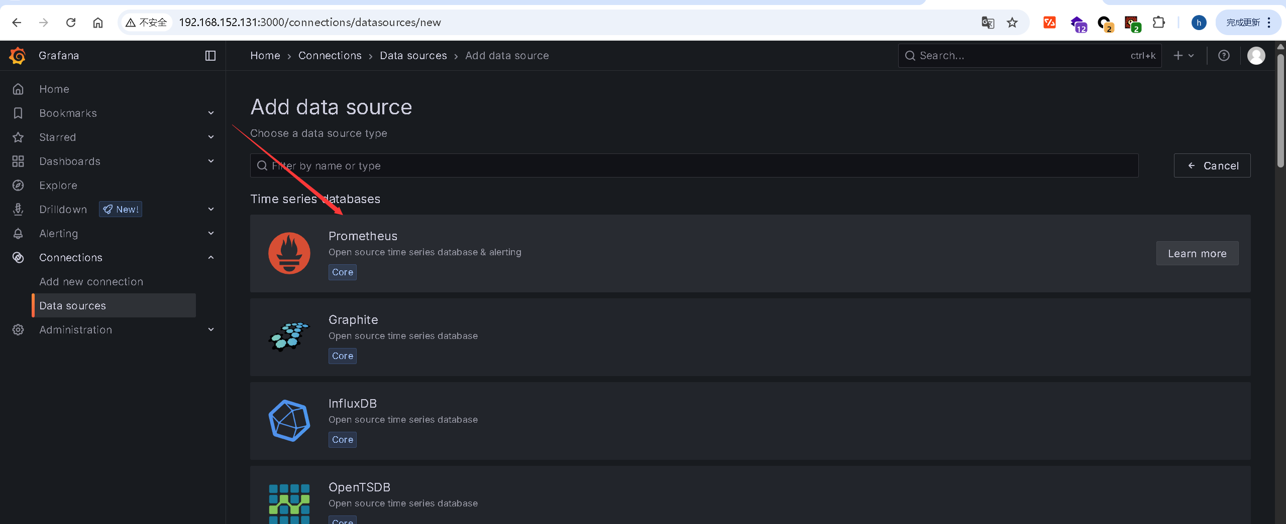This screenshot has width=1286, height=524.
Task: Click the Administration gear icon
Action: [x=18, y=329]
